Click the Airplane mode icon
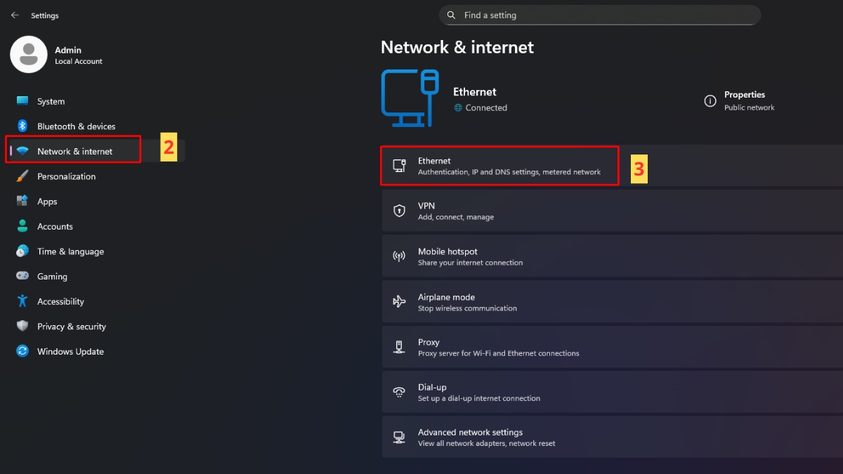The height and width of the screenshot is (474, 843). [400, 301]
